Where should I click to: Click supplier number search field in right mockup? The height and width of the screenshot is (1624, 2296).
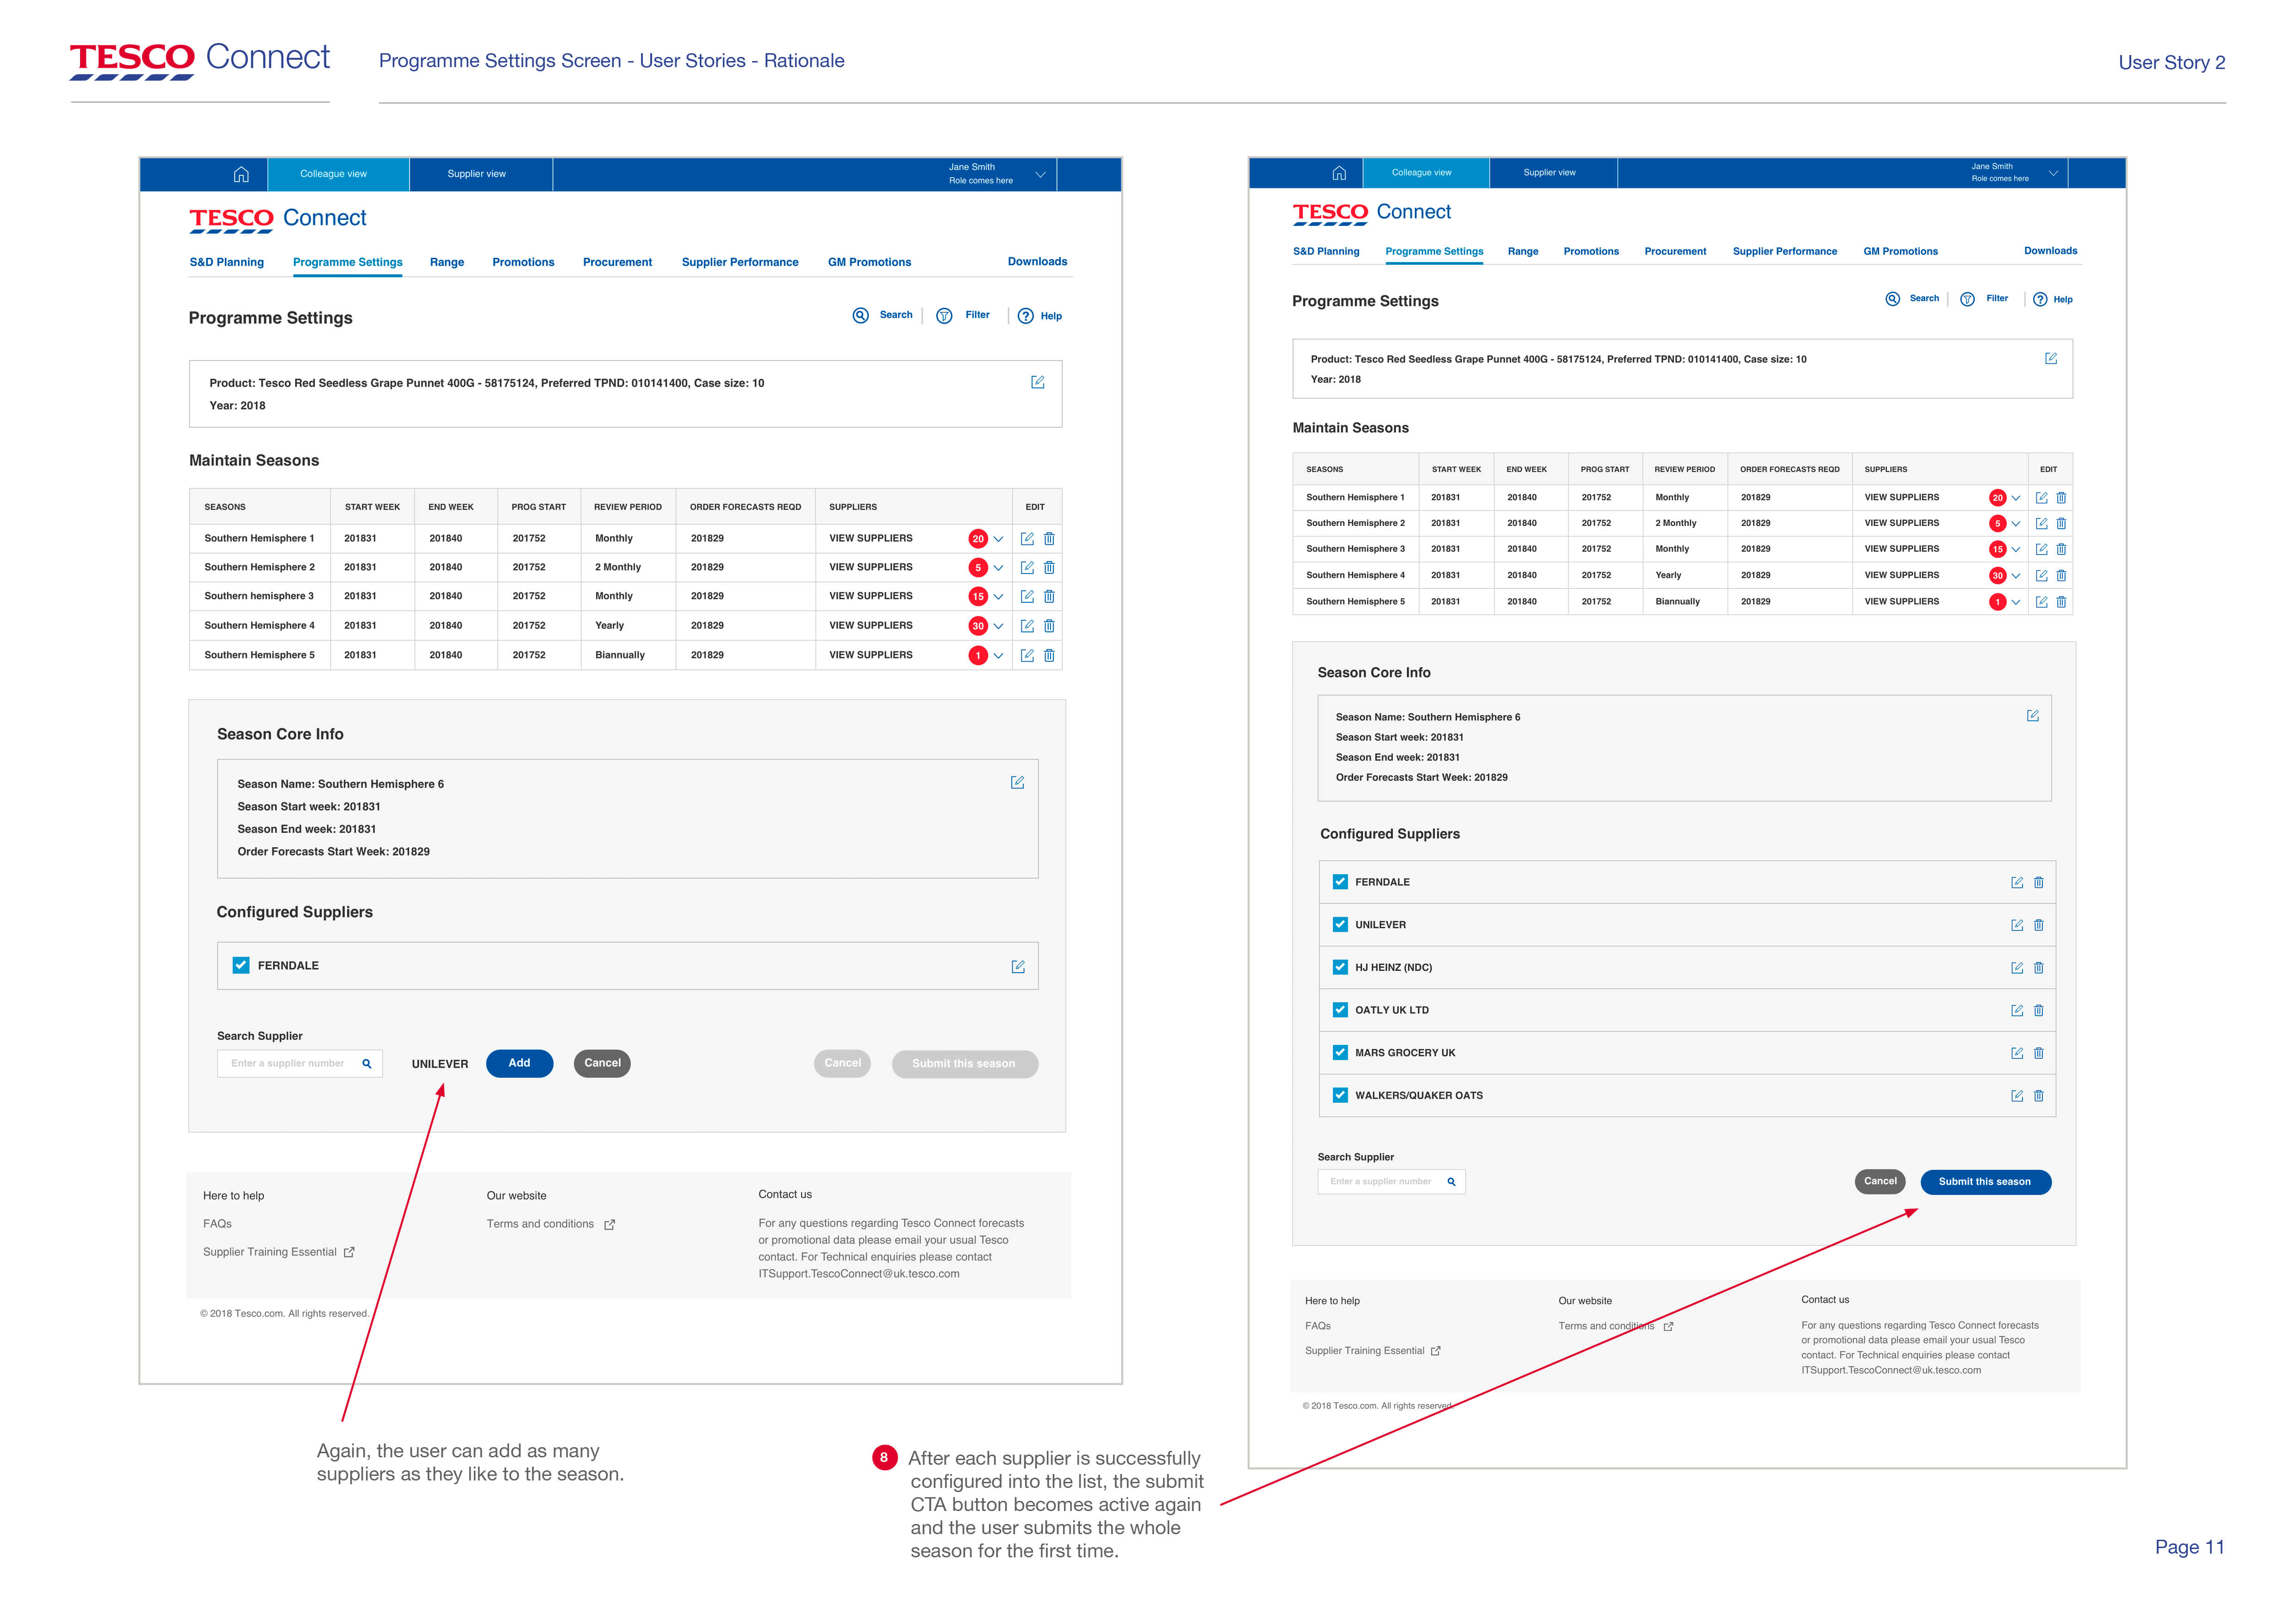1380,1182
